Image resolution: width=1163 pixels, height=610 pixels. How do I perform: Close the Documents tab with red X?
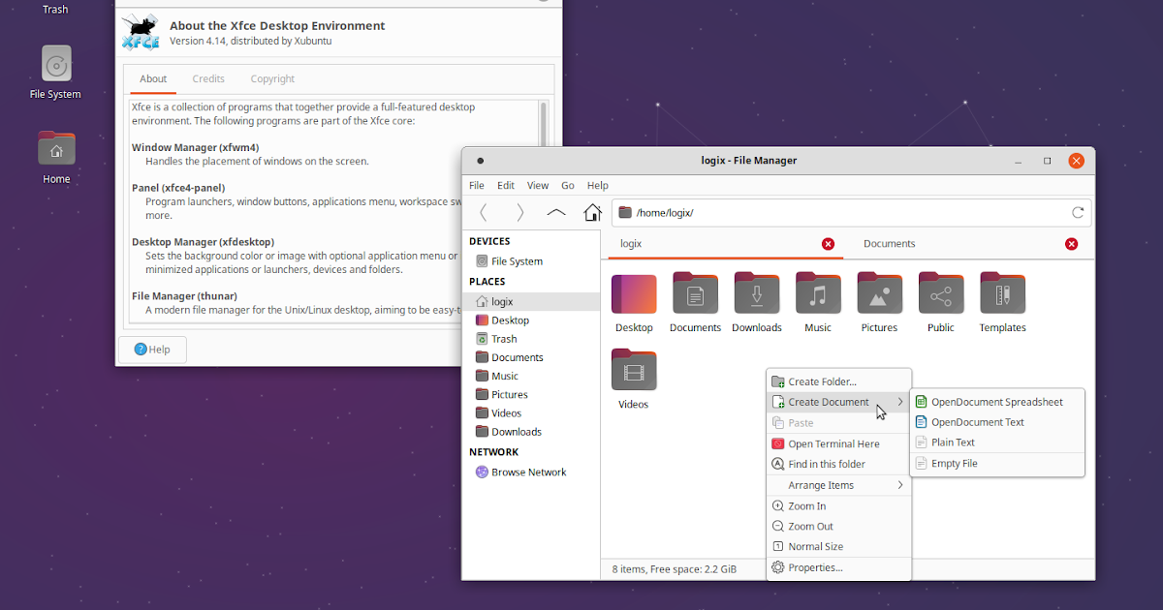click(x=1071, y=244)
